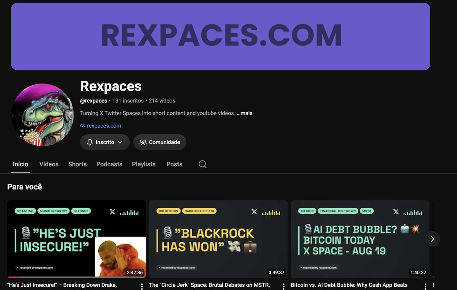Click the "Turning X Twitter Spaces" description text
This screenshot has height=290, width=457.
pyautogui.click(x=157, y=113)
